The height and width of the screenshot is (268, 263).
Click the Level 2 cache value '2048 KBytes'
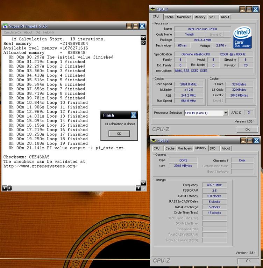[239, 95]
